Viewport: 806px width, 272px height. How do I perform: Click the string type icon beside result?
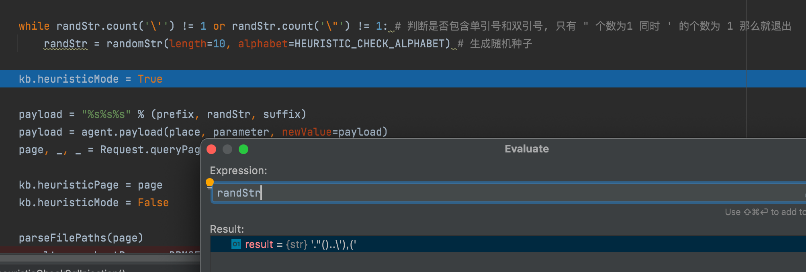point(236,244)
